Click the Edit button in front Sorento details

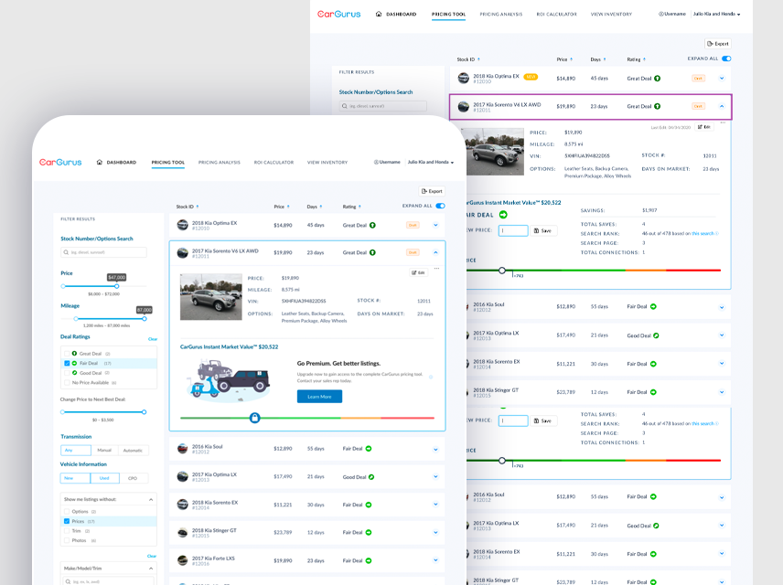pos(418,272)
